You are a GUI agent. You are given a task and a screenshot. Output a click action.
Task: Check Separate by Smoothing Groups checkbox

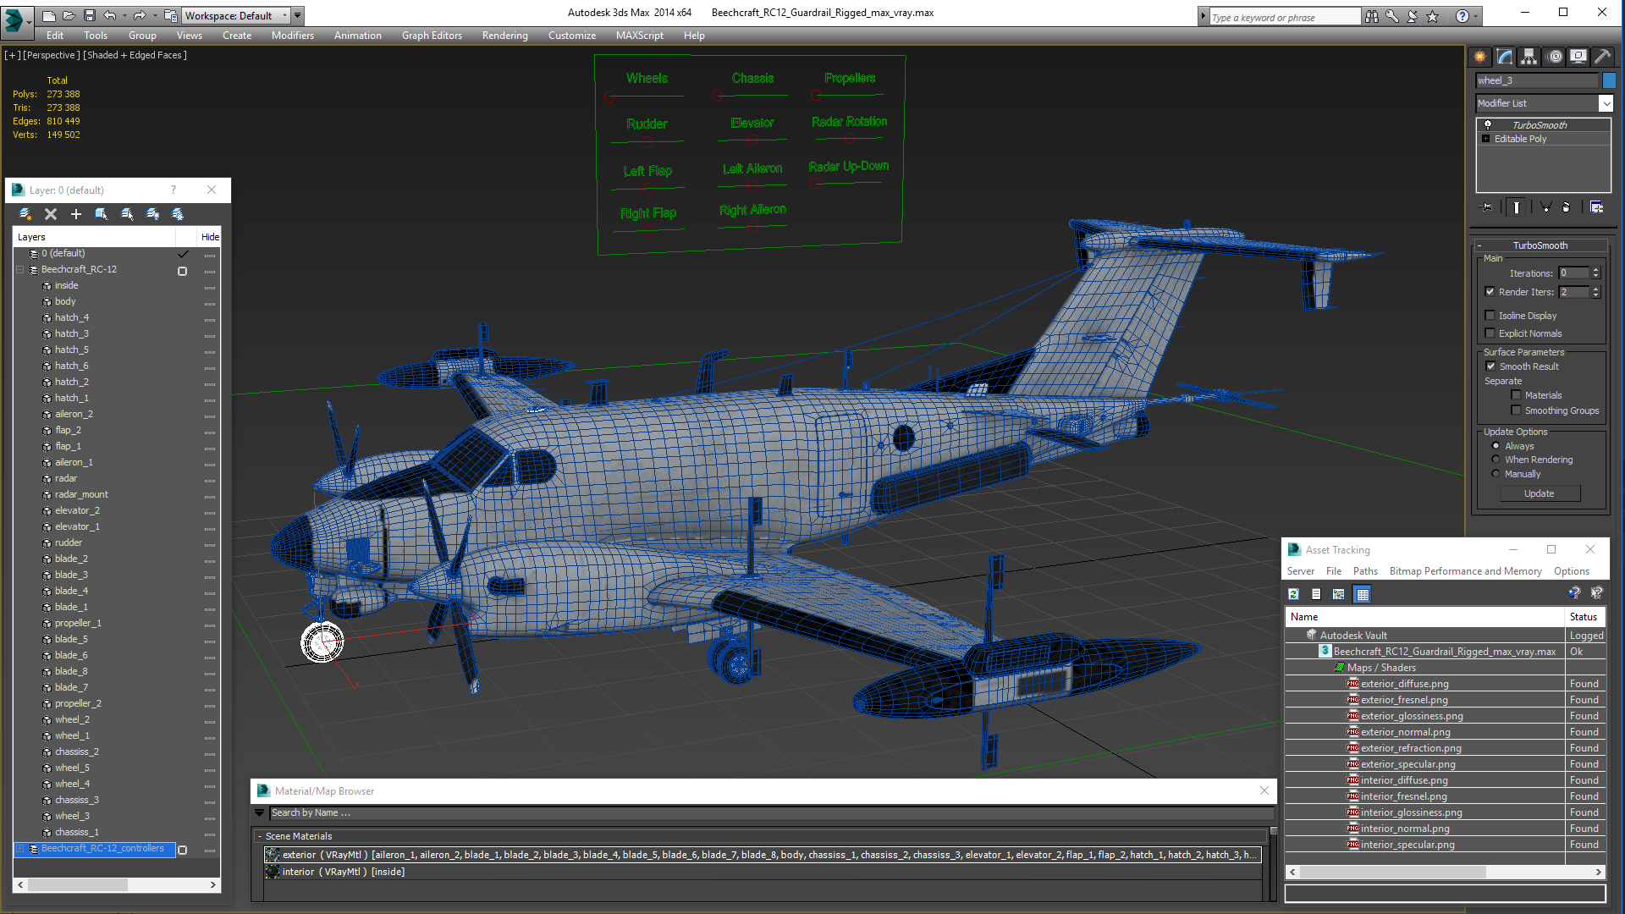pos(1516,410)
